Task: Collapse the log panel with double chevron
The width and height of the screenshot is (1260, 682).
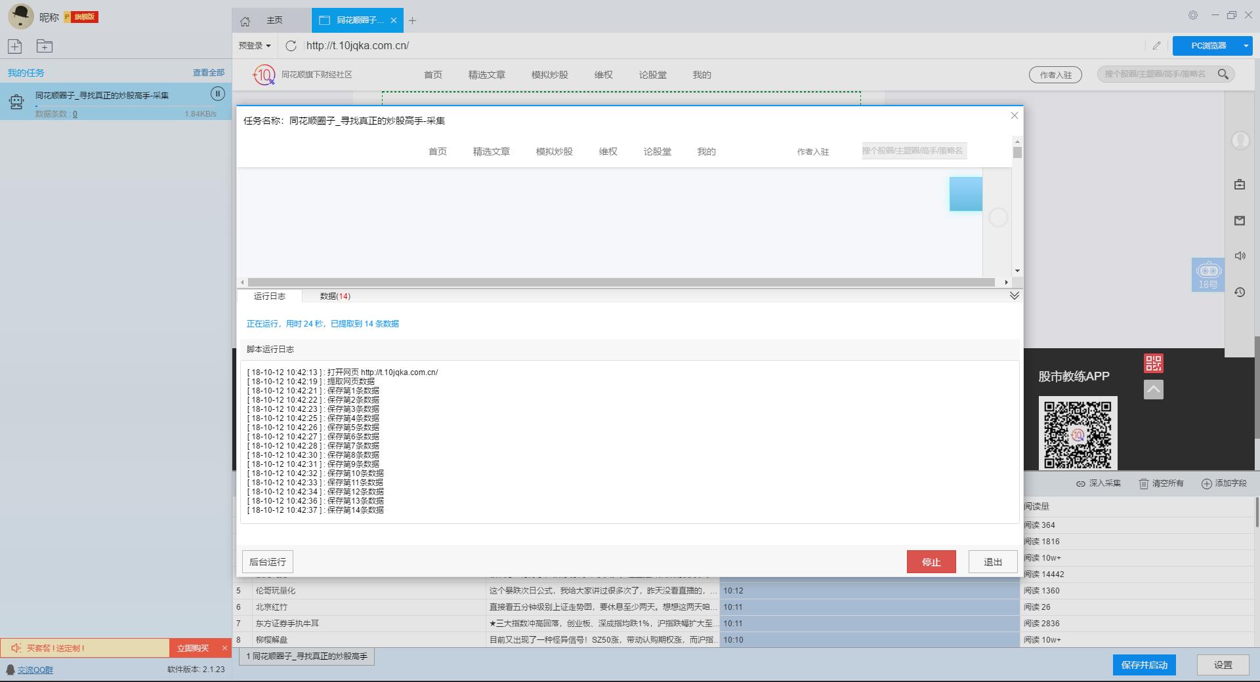Action: tap(1014, 296)
